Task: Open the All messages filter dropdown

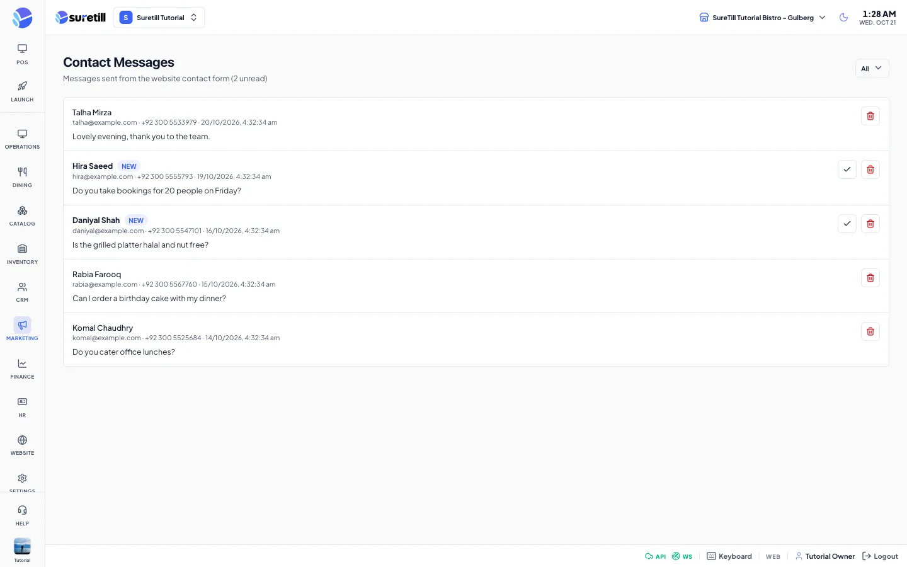Action: click(872, 69)
